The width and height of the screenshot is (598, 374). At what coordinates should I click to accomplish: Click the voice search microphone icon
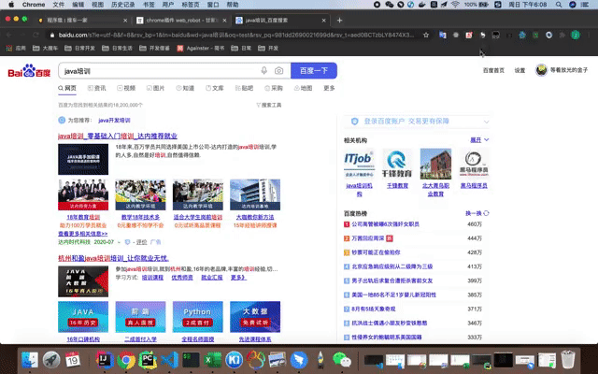click(265, 71)
